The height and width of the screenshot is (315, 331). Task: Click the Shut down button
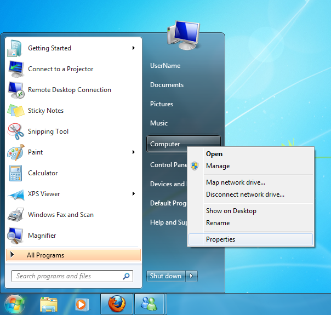166,276
